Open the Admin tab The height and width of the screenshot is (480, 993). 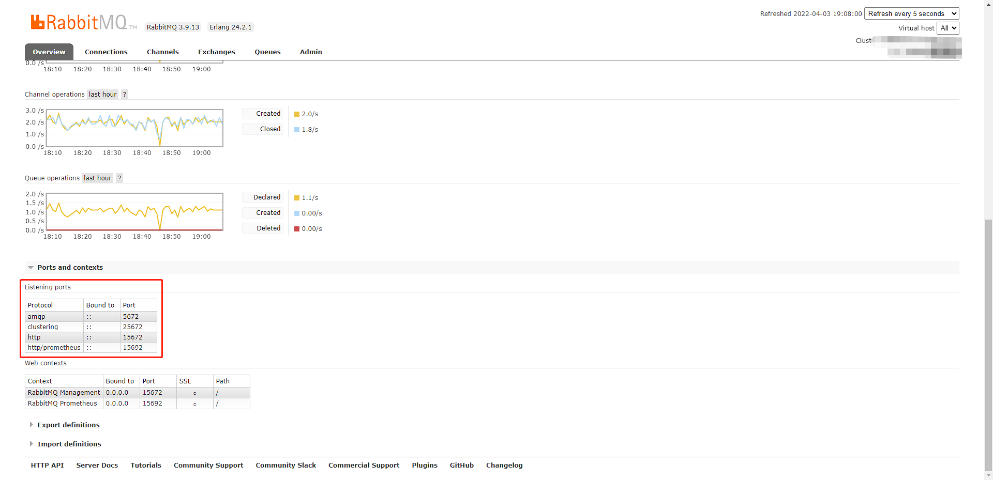311,52
